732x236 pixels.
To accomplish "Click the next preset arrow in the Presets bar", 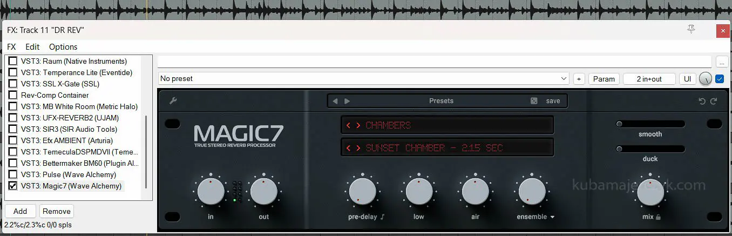I will 347,101.
